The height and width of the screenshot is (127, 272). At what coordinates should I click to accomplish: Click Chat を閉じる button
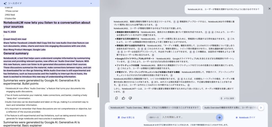[x=126, y=117]
